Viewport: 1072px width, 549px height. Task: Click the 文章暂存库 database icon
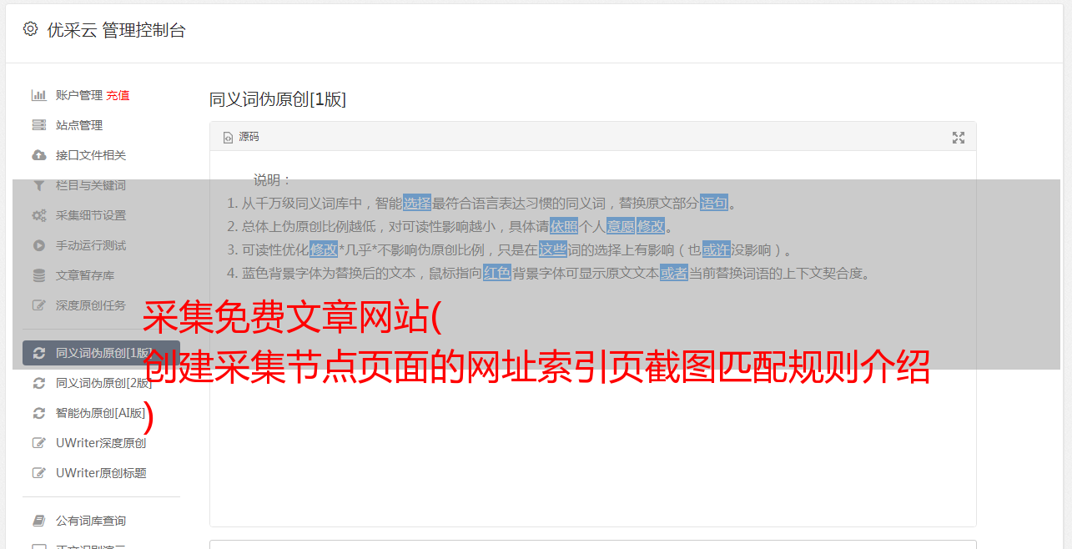tap(38, 275)
